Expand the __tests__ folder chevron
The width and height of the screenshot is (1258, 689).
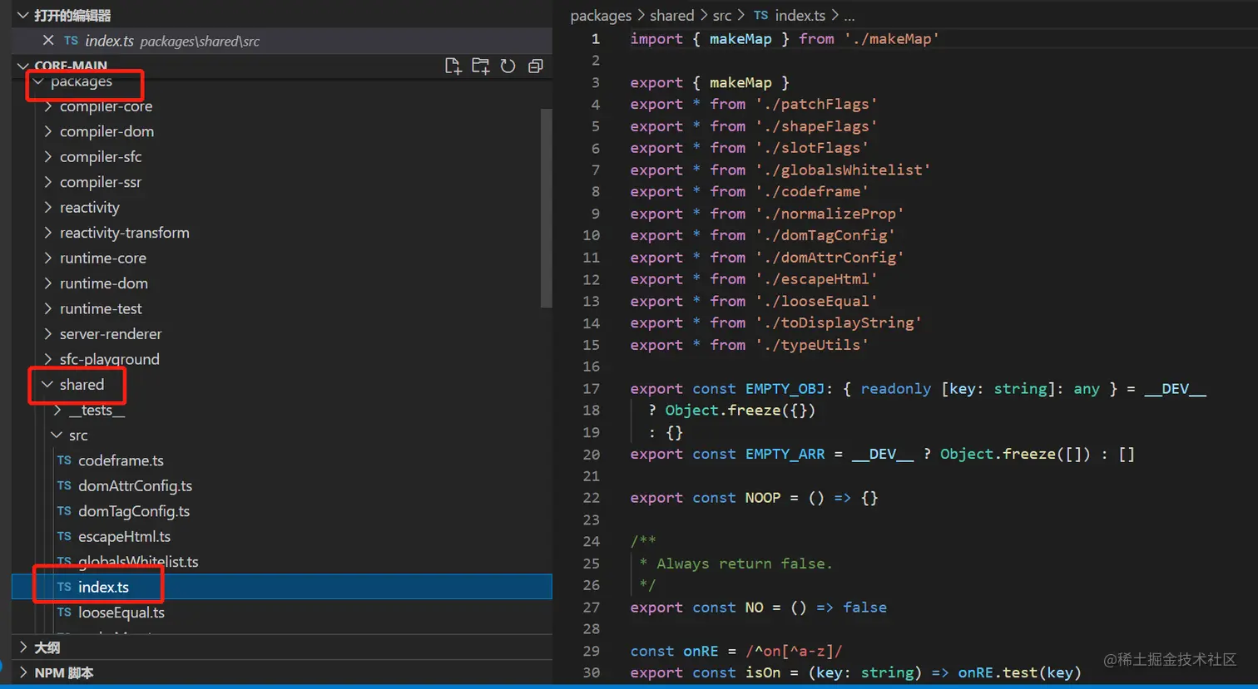coord(57,411)
